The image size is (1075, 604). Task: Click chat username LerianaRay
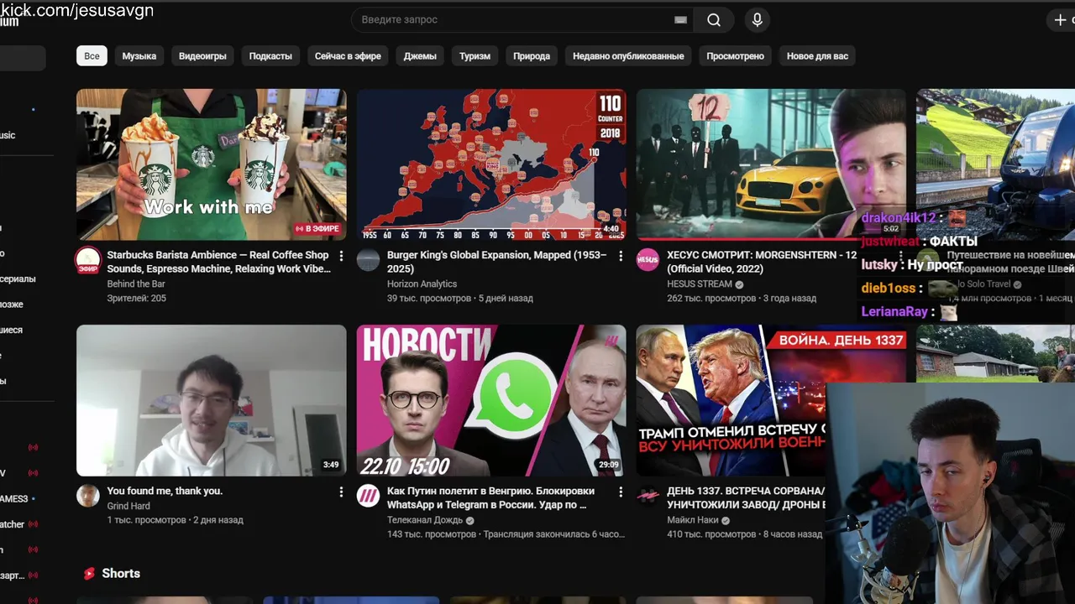point(894,312)
